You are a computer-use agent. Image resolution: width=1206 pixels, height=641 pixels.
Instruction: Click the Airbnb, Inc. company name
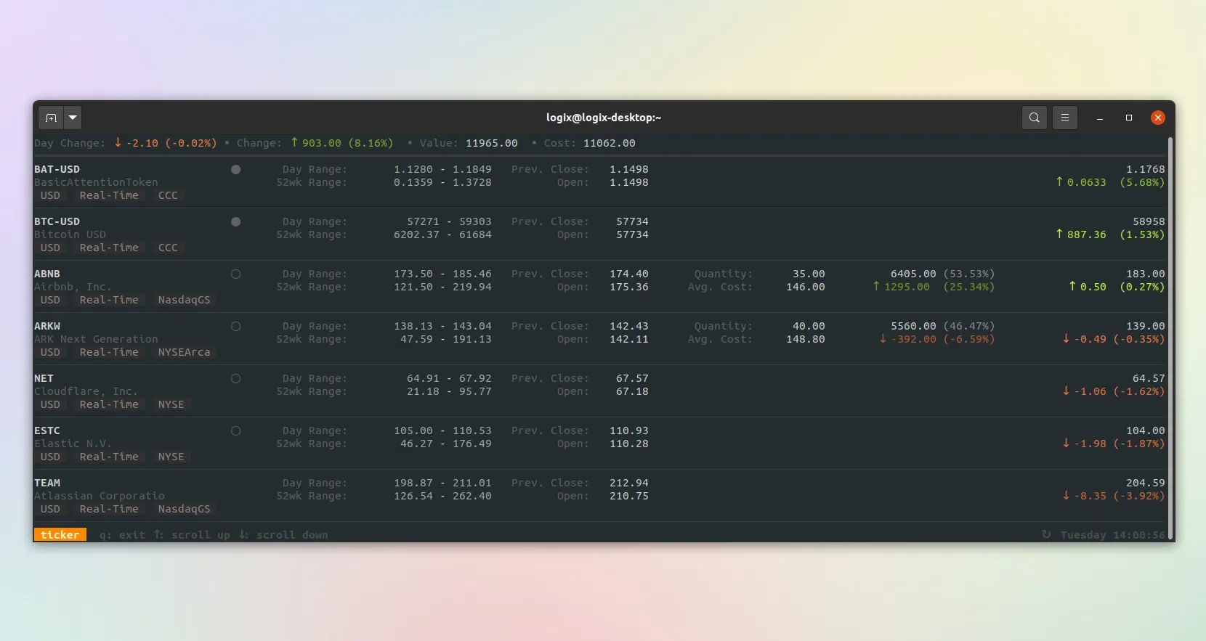point(73,287)
